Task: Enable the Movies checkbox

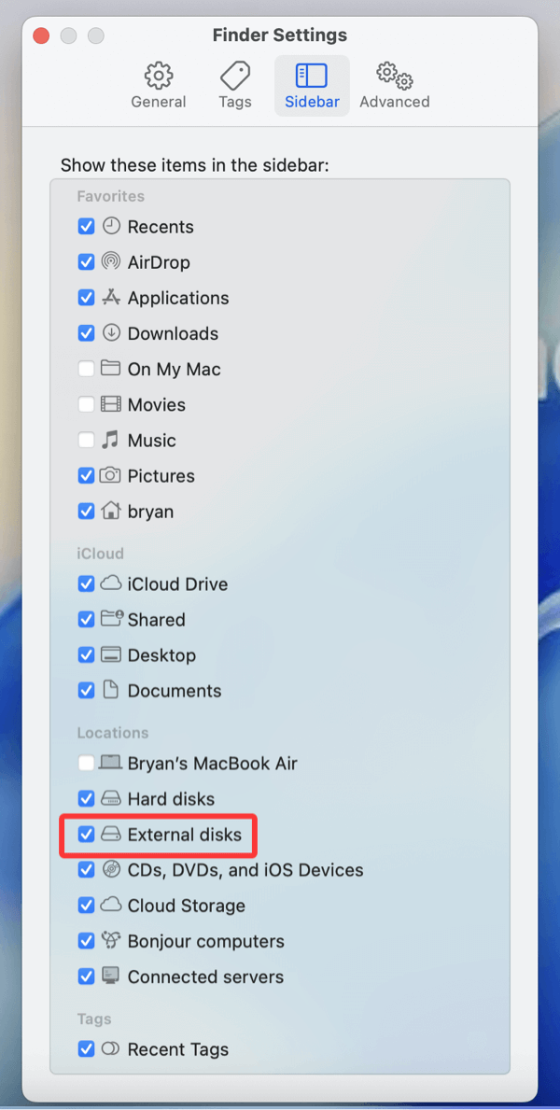Action: click(x=86, y=404)
